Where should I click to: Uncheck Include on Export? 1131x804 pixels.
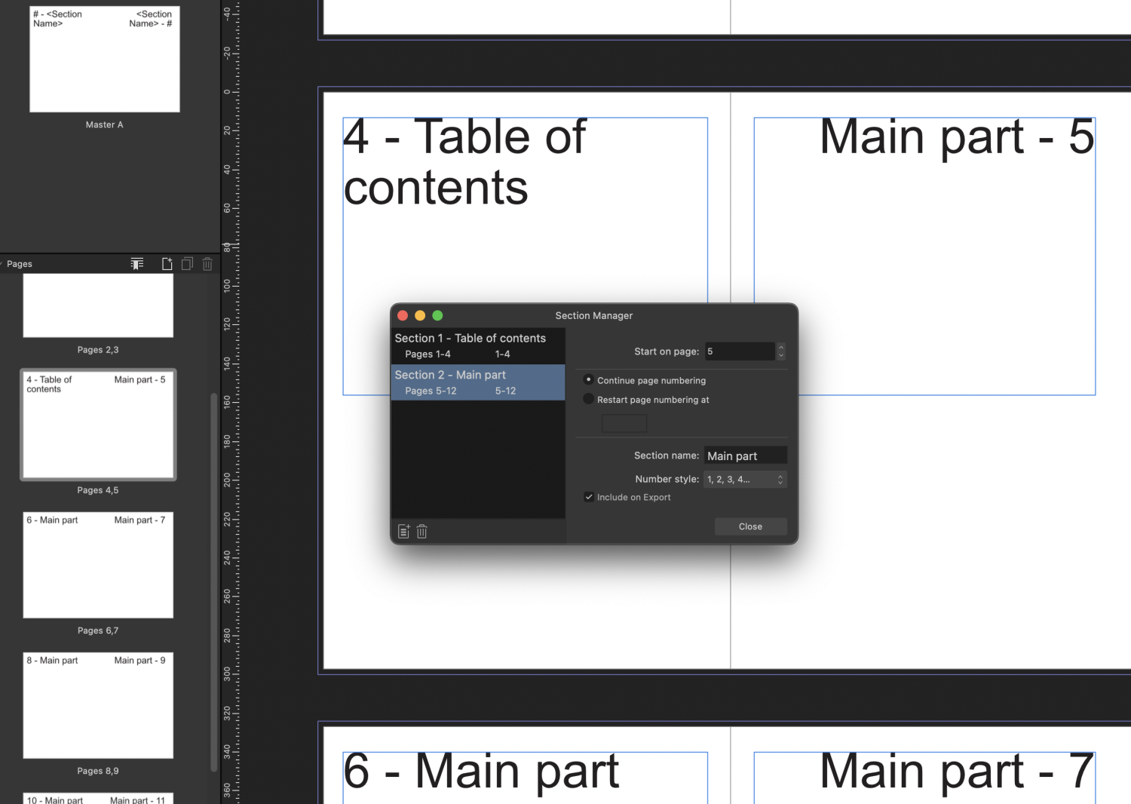coord(589,496)
